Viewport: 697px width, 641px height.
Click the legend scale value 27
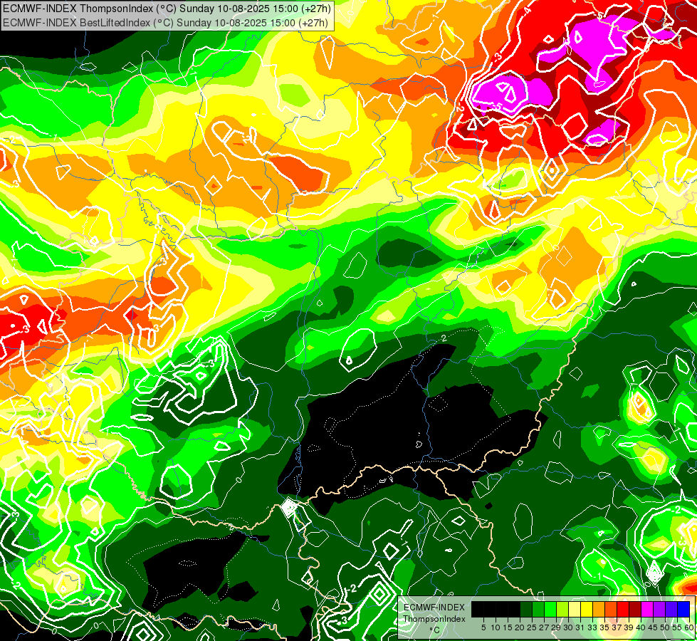544,627
